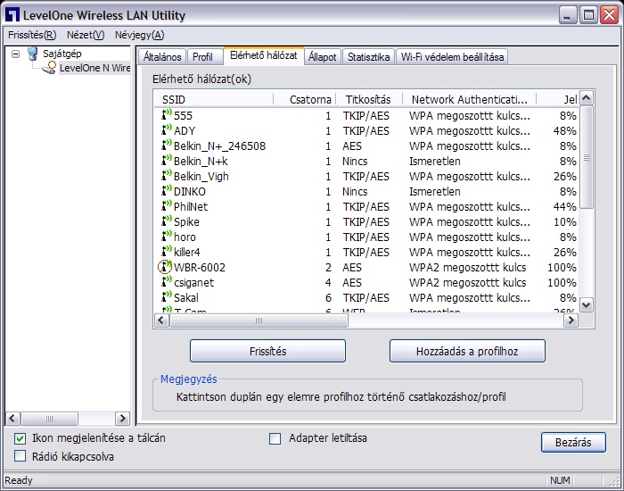Image resolution: width=624 pixels, height=491 pixels.
Task: Check the Adapter letiltása checkbox
Action: (275, 439)
